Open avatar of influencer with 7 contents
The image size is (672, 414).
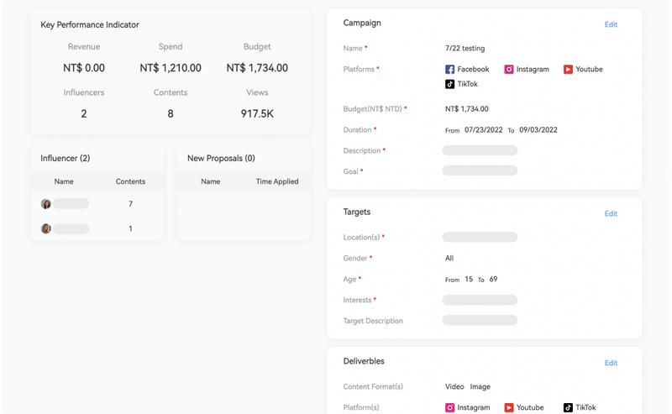[46, 204]
